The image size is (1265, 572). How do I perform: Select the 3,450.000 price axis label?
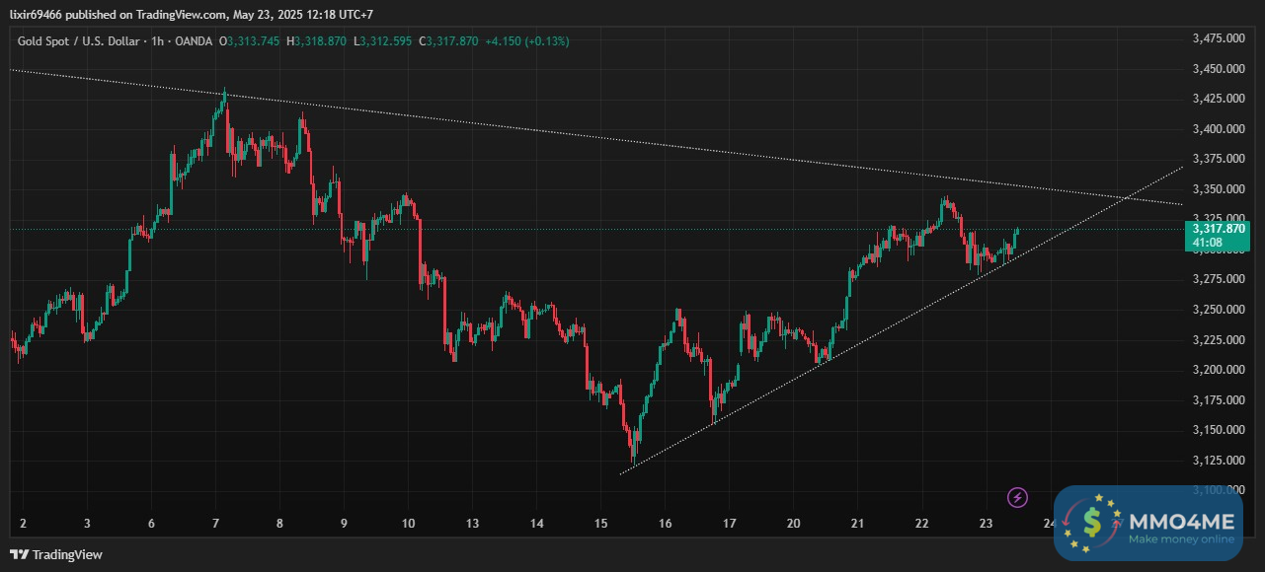tap(1217, 69)
